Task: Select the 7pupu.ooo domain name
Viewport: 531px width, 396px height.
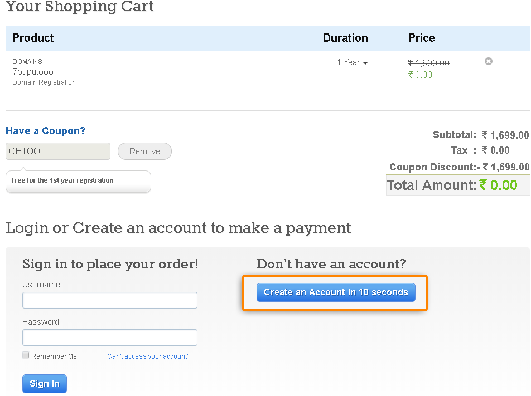Action: [x=33, y=72]
